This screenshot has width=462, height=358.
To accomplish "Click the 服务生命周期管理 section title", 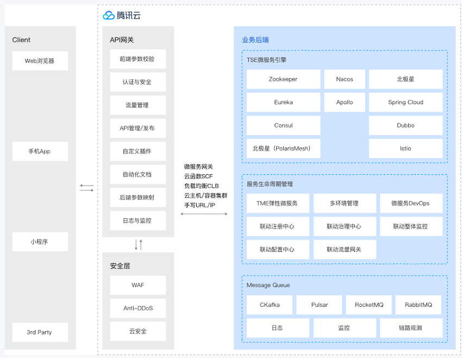I will click(270, 184).
